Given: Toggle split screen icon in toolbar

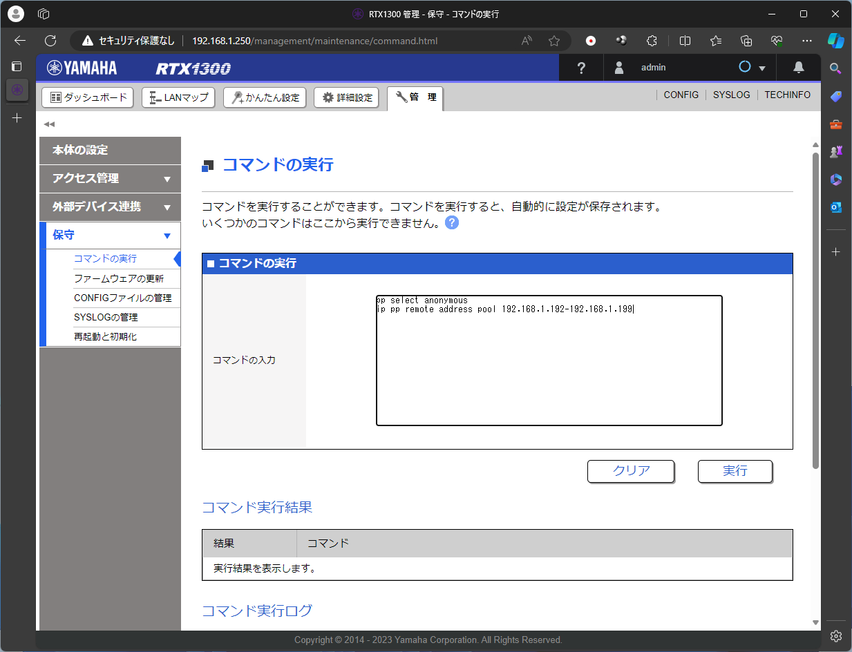Looking at the screenshot, I should [x=685, y=41].
